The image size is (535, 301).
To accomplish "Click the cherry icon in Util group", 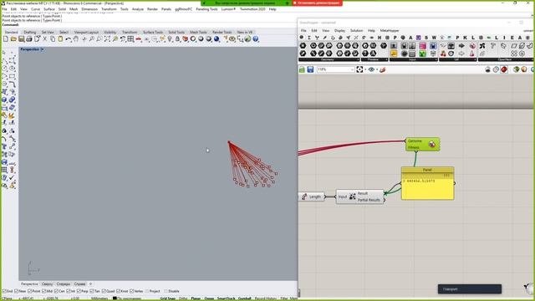I will pyautogui.click(x=443, y=54).
